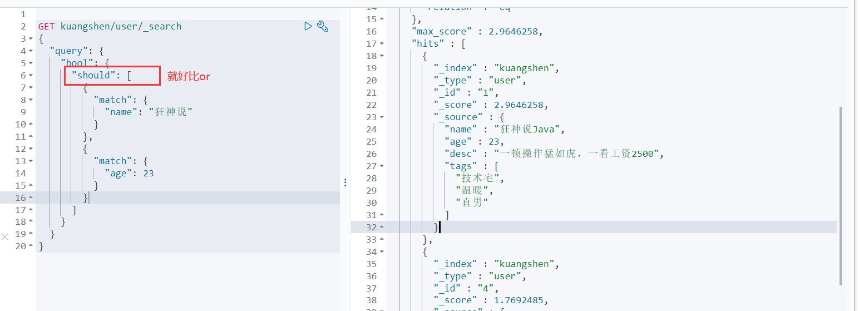859x311 pixels.
Task: Click the GET kuangshen/user/_search request line
Action: pos(110,26)
